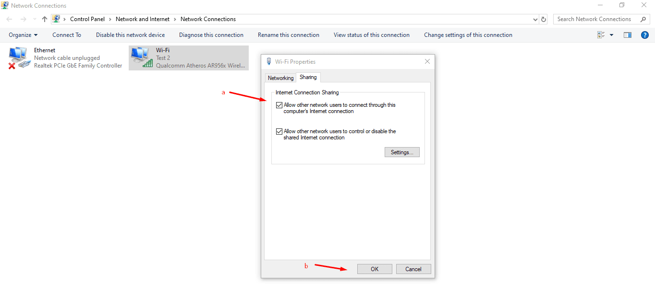Select the Wi-Fi adapter icon

point(141,58)
